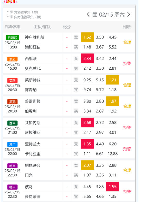Click the 判断 column header
141x202 pixels.
(x=127, y=27)
